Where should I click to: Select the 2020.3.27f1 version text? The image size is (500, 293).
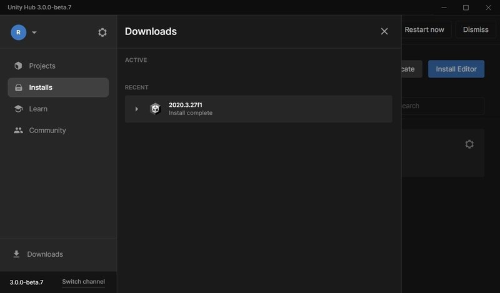[185, 105]
